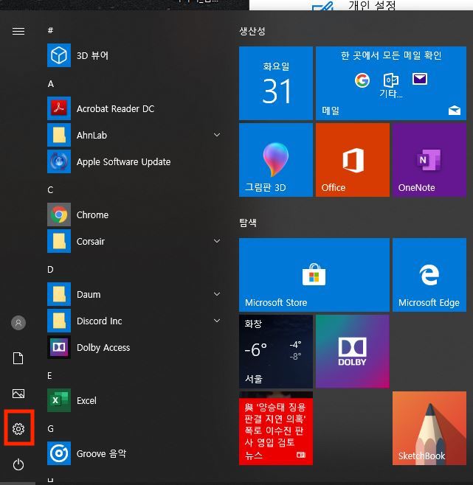
Task: Launch 3D 뷰어 app
Action: (136, 55)
